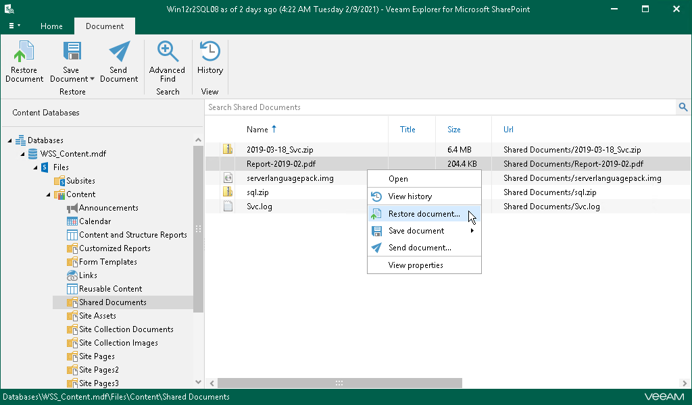Open the Save Document dropdown arrow
The height and width of the screenshot is (405, 692).
pos(92,79)
